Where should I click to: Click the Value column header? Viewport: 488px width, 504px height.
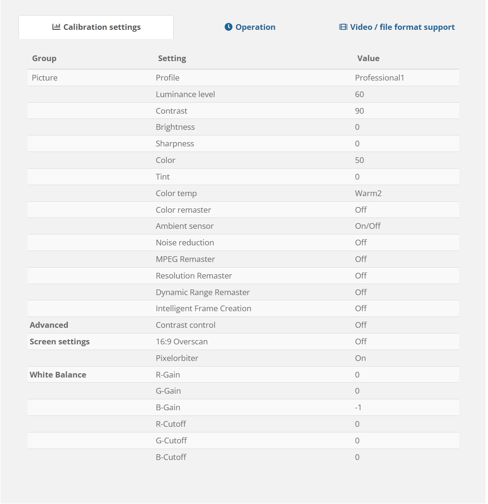pos(368,59)
